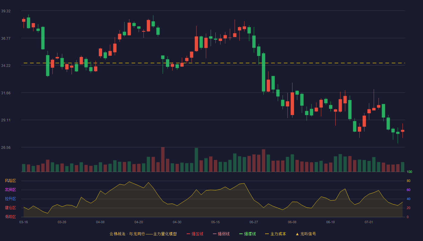Image resolution: width=423 pixels, height=241 pixels.
Task: Click the 低吸区 zone label
Action: pos(10,217)
